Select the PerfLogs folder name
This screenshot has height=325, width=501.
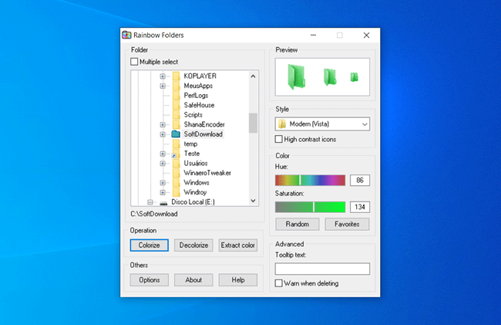(196, 95)
